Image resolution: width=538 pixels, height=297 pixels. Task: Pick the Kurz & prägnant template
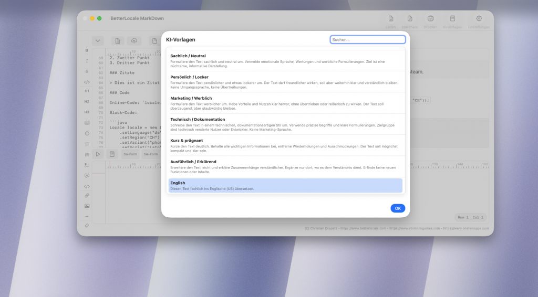coord(285,145)
